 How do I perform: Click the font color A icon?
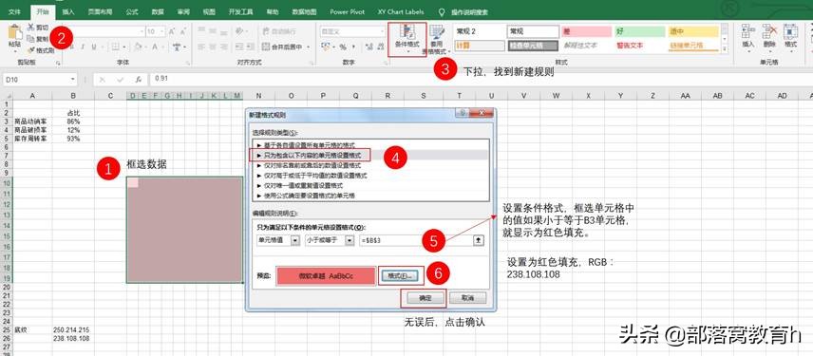click(x=155, y=47)
